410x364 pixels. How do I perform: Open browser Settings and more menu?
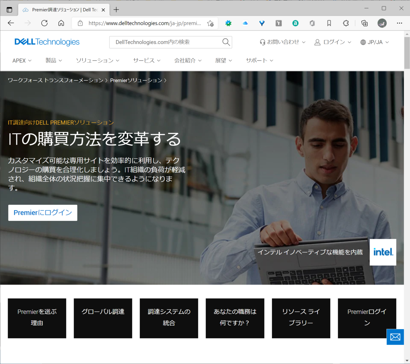click(x=399, y=23)
